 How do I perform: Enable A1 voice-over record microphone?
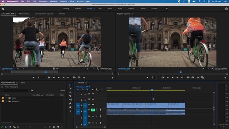click(100, 110)
